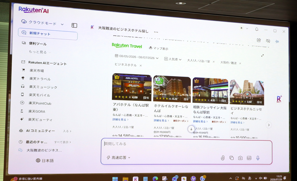Image resolution: width=297 pixels, height=181 pixels.
Task: Open 楽天GORA agent
Action: pyautogui.click(x=37, y=111)
